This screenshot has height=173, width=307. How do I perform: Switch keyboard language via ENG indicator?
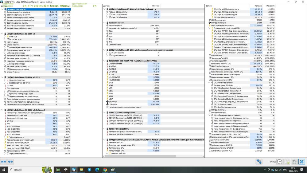point(285,170)
